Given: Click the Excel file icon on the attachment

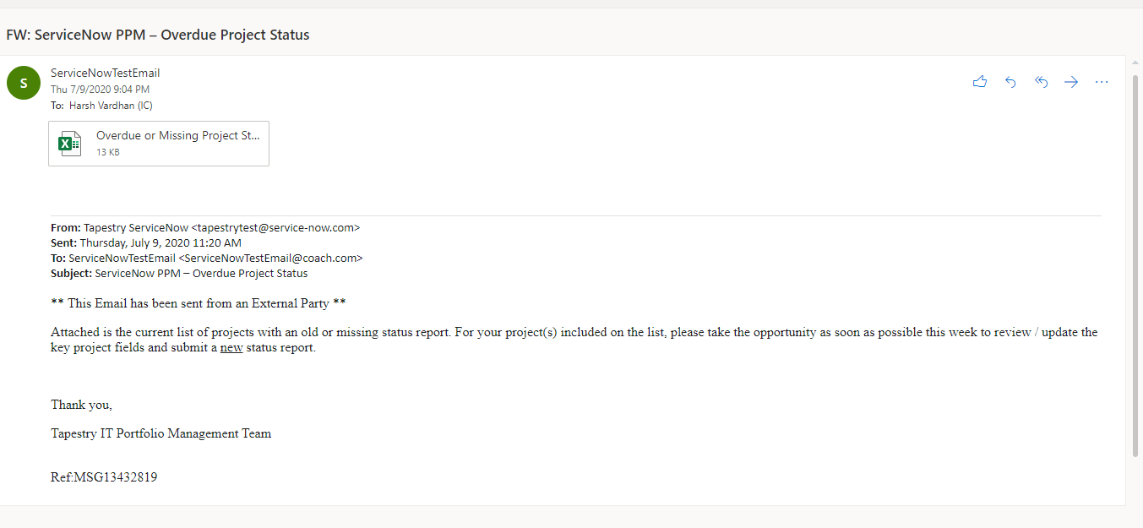Looking at the screenshot, I should tap(68, 143).
